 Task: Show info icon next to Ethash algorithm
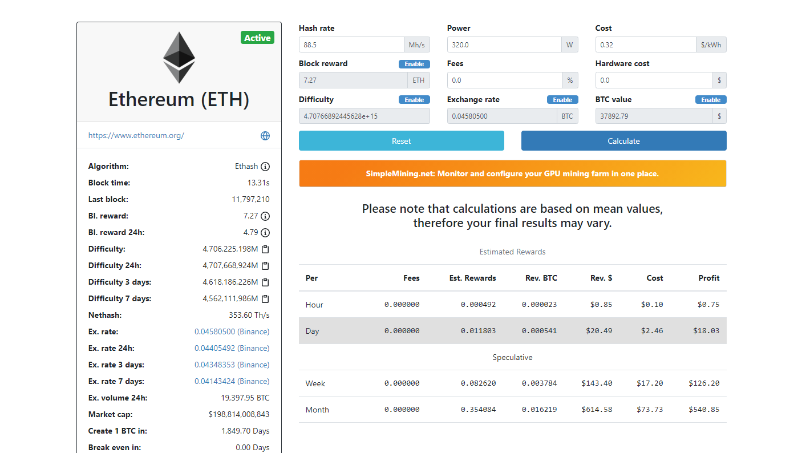(265, 167)
